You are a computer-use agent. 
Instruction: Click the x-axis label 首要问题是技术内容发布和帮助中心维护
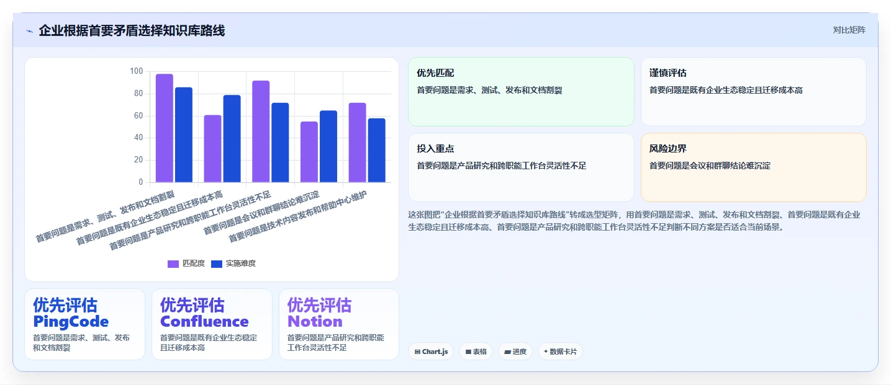pos(298,217)
